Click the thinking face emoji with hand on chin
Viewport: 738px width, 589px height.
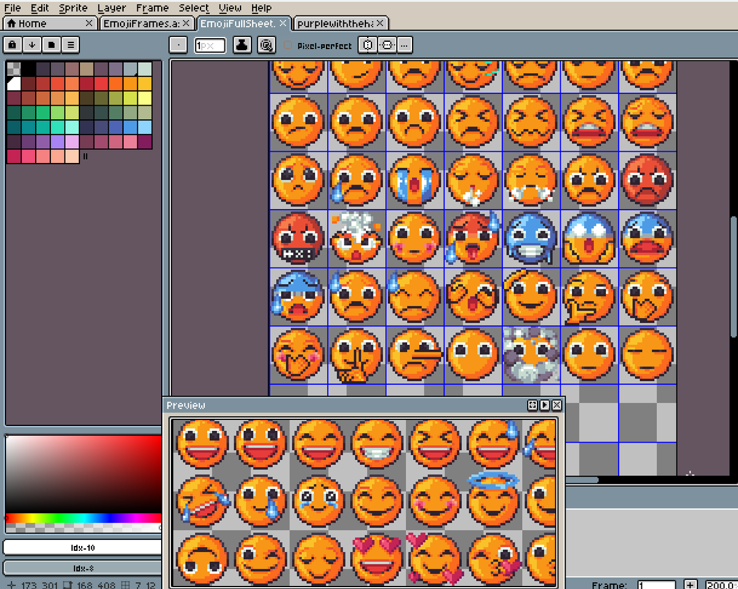point(589,296)
